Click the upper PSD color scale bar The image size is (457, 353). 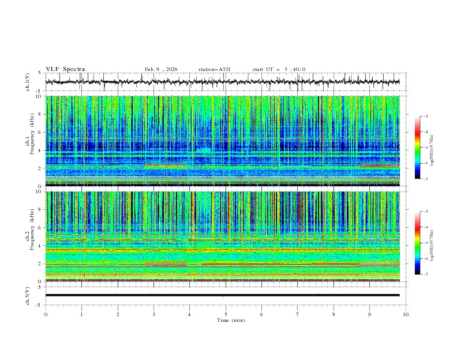pos(418,147)
